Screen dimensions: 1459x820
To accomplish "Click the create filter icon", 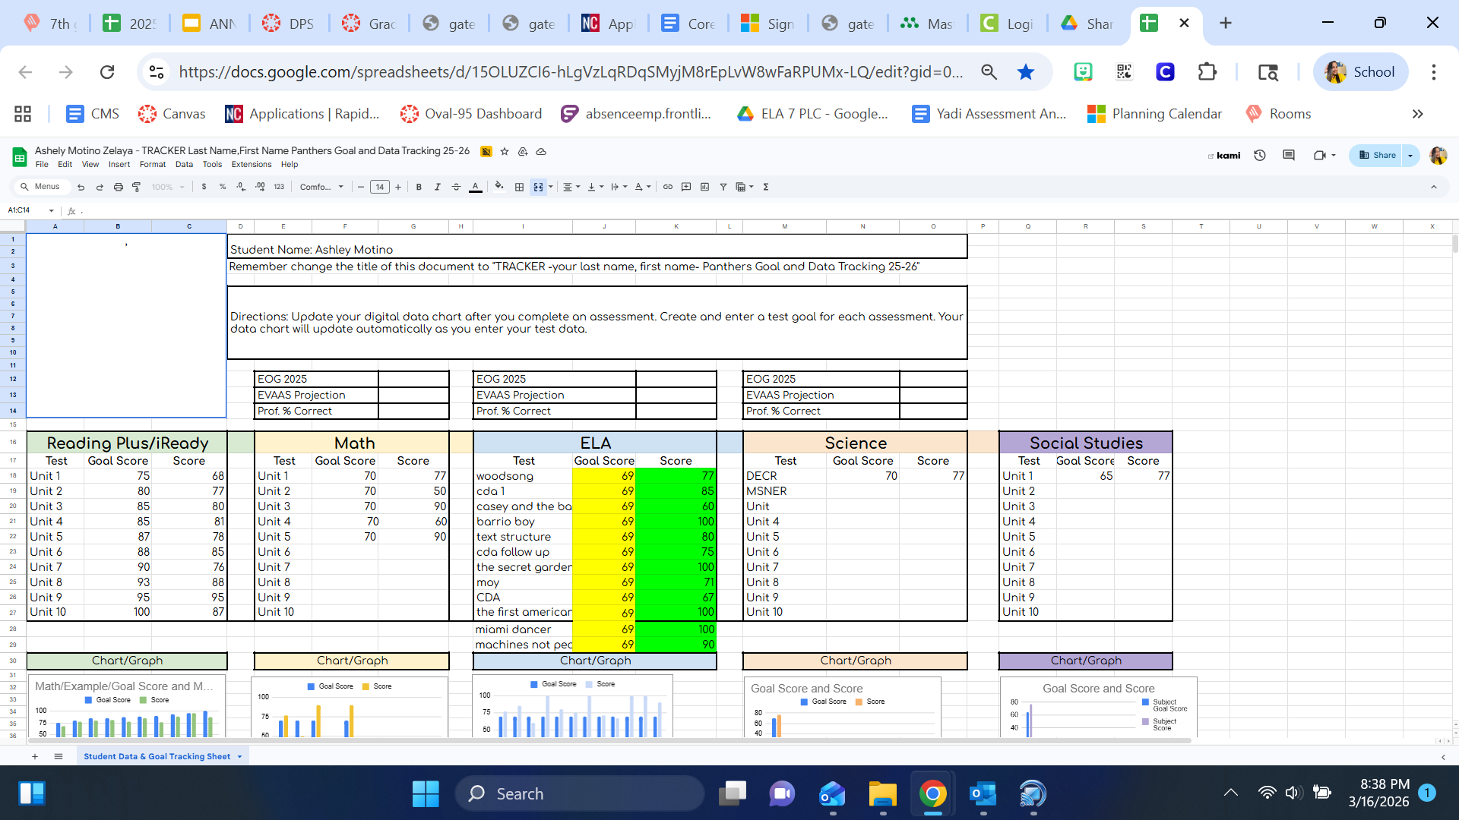I will click(x=723, y=187).
